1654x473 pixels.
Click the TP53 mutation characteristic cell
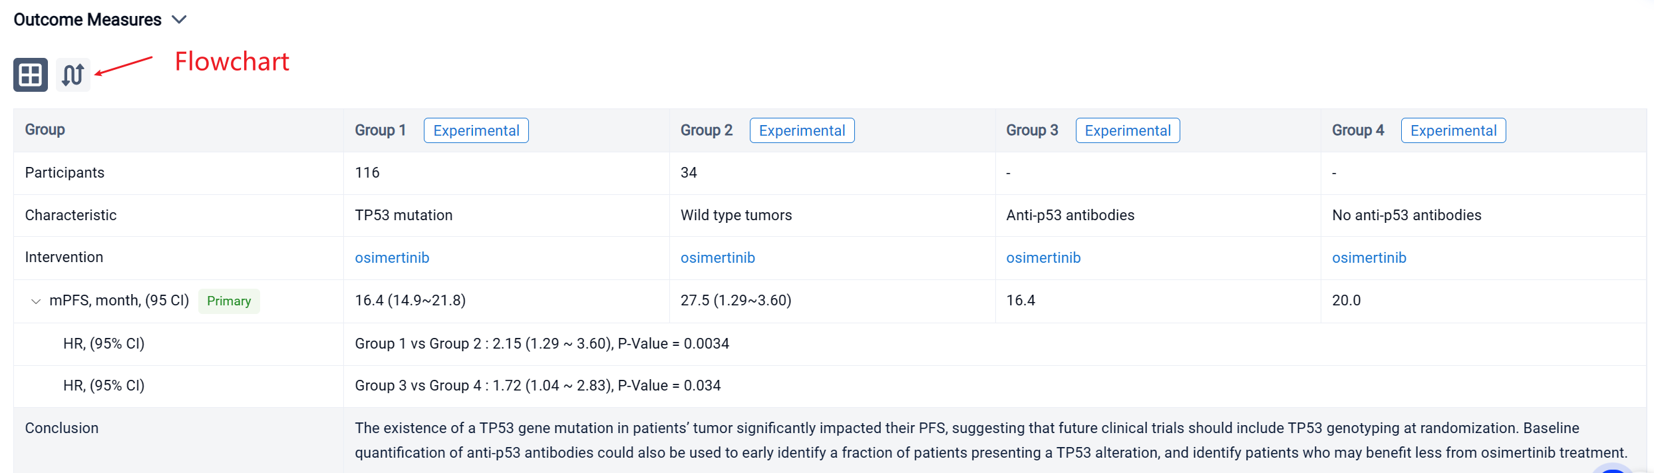403,216
